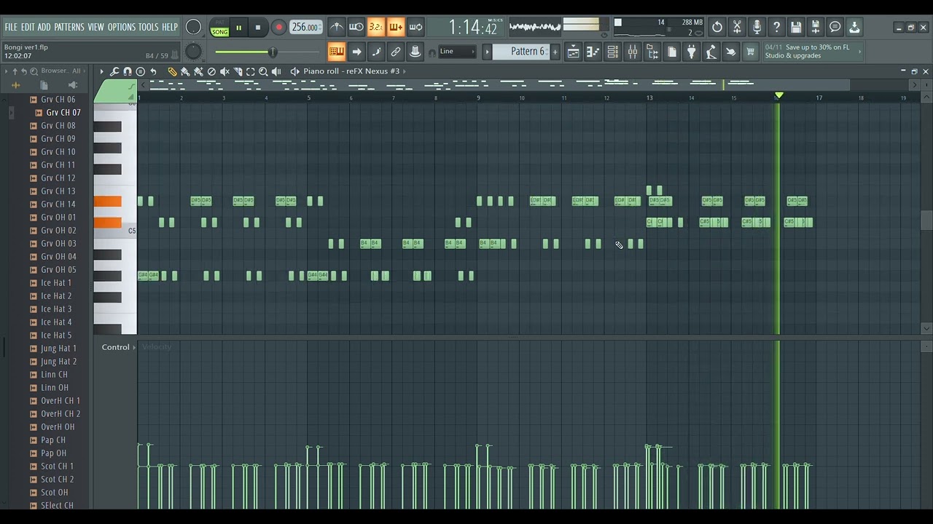Open the Line snap dropdown
The width and height of the screenshot is (933, 524).
pyautogui.click(x=457, y=51)
